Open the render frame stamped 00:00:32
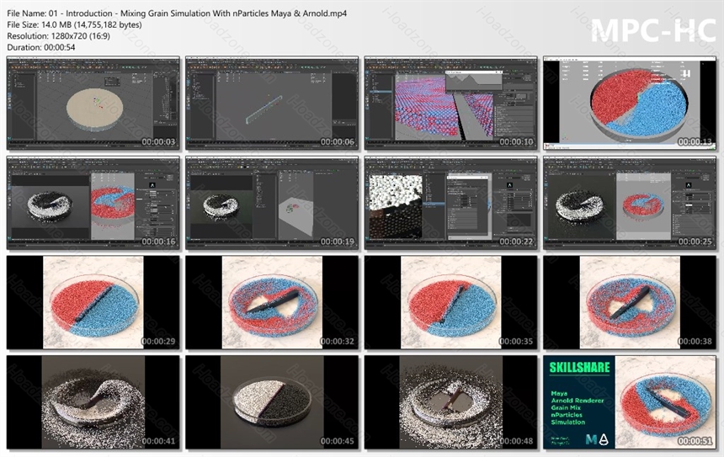 click(272, 303)
